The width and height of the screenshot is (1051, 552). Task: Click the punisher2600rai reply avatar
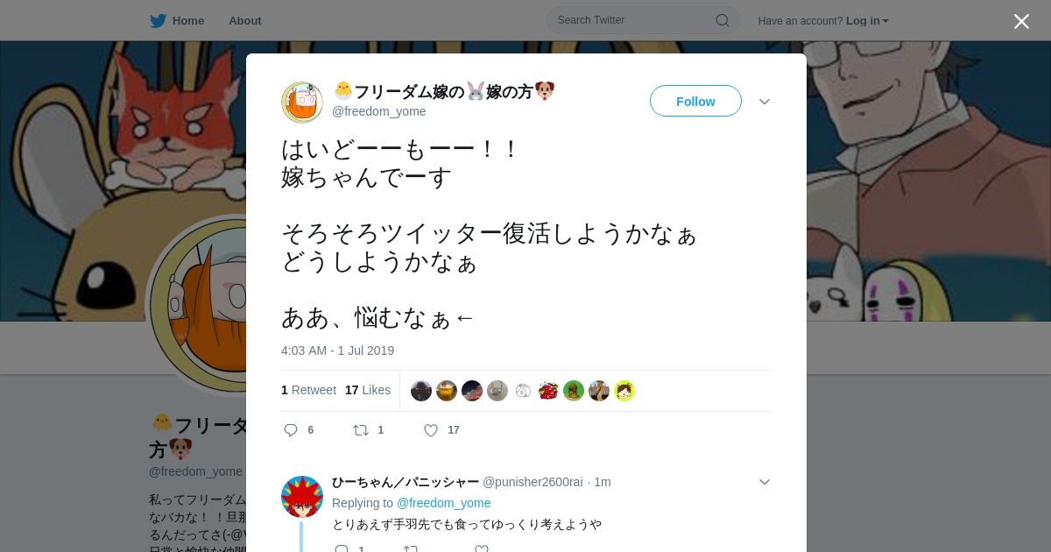click(302, 497)
